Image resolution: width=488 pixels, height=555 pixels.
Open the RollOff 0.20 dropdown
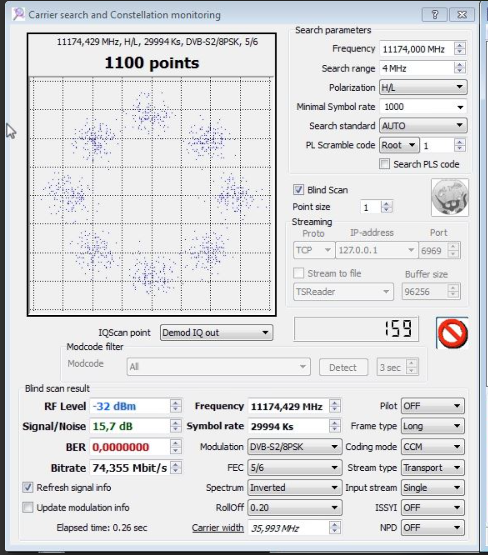point(294,508)
